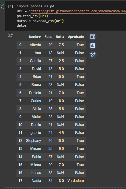
Task: Toggle the cell output actions icon
Action: [10, 35]
